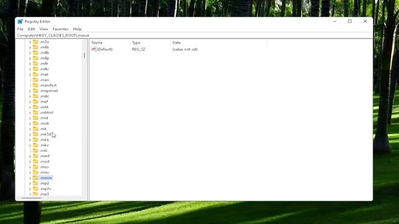The width and height of the screenshot is (399, 224).
Task: Click the tree pane vertical scrollbar thumb
Action: (84, 55)
